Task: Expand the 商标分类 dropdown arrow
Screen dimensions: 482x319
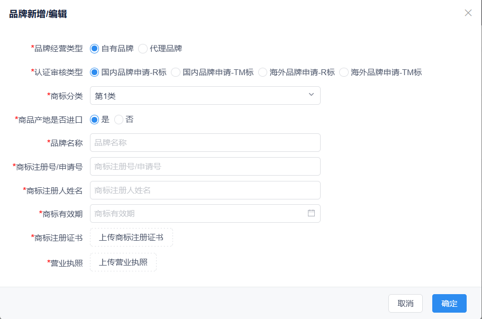Action: (x=311, y=95)
